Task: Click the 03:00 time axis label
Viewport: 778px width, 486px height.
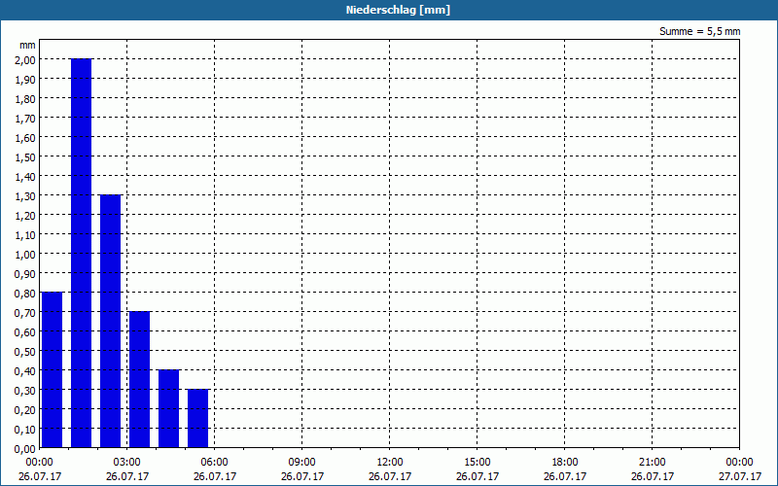Action: coord(127,463)
